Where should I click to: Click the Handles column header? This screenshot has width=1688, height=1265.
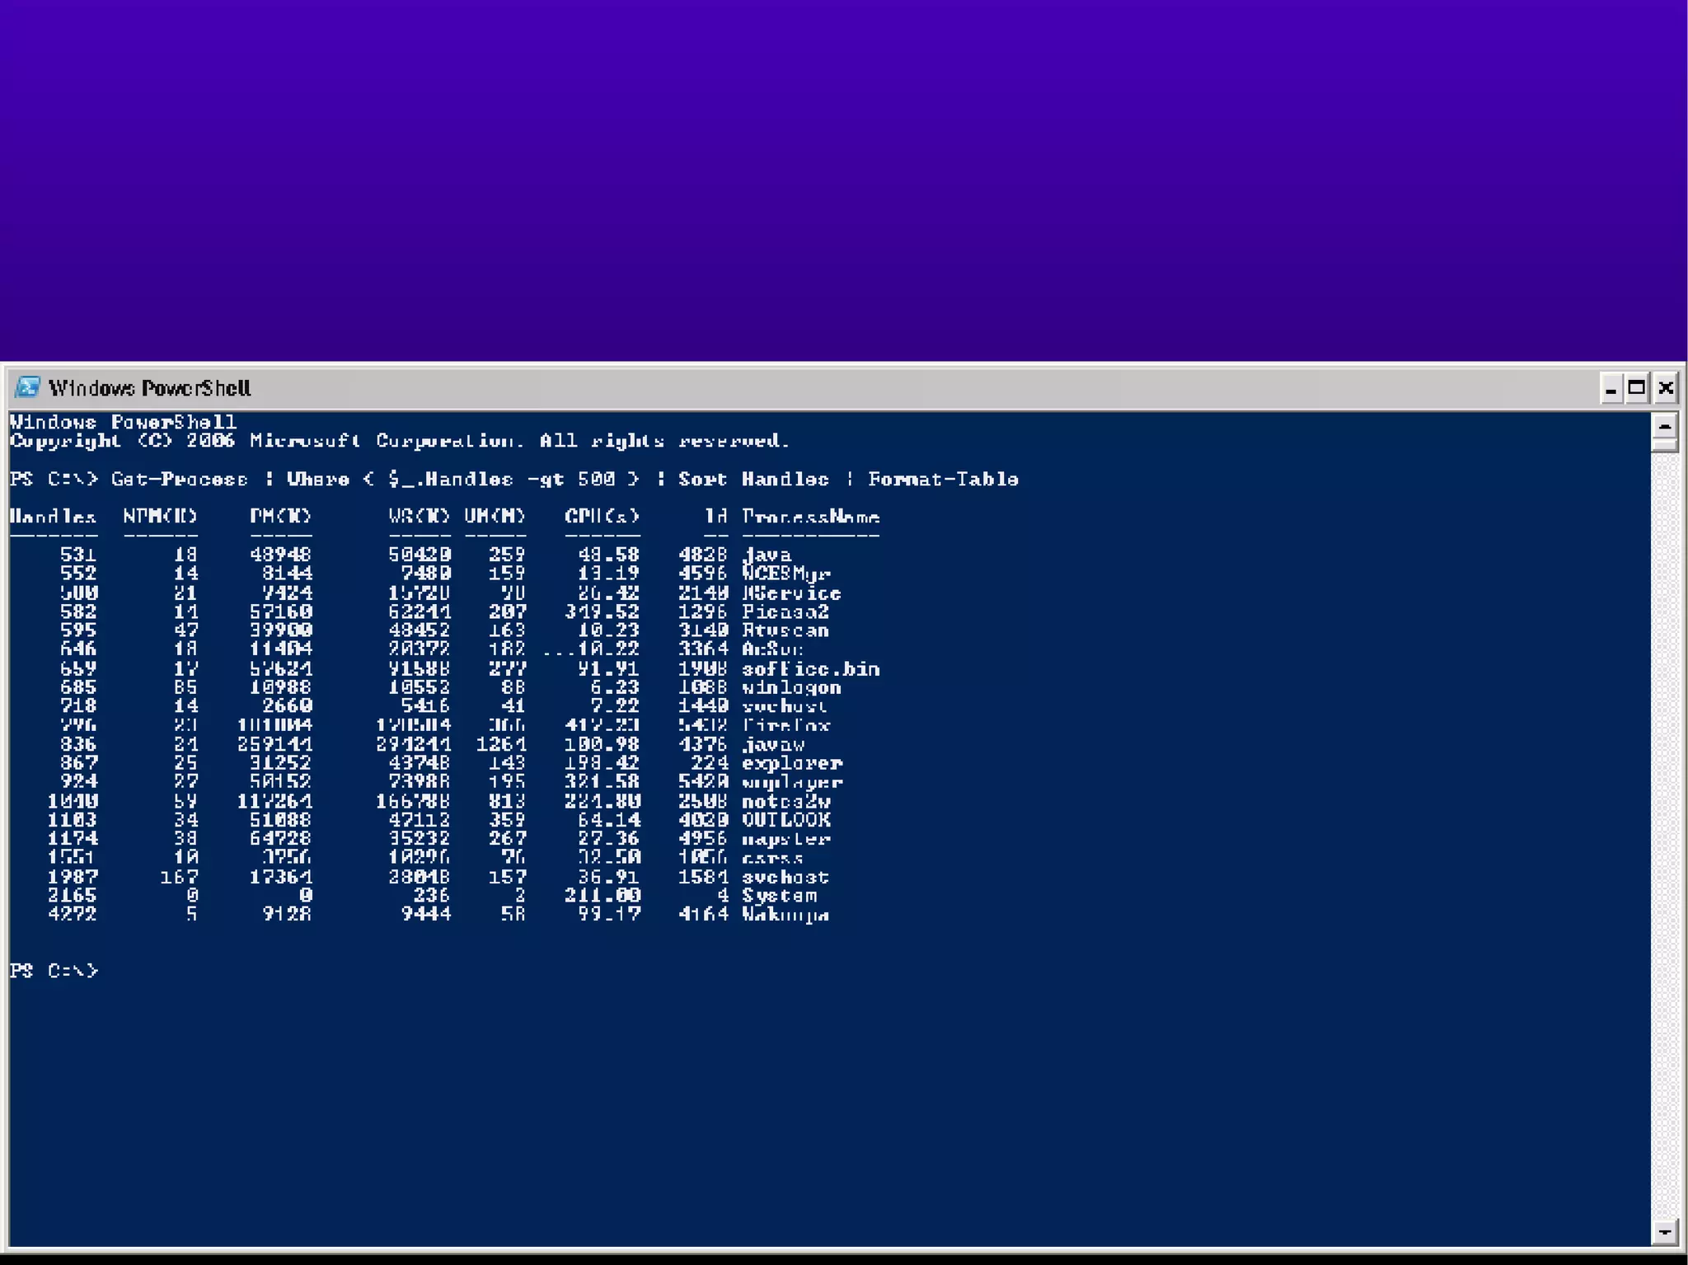(53, 517)
